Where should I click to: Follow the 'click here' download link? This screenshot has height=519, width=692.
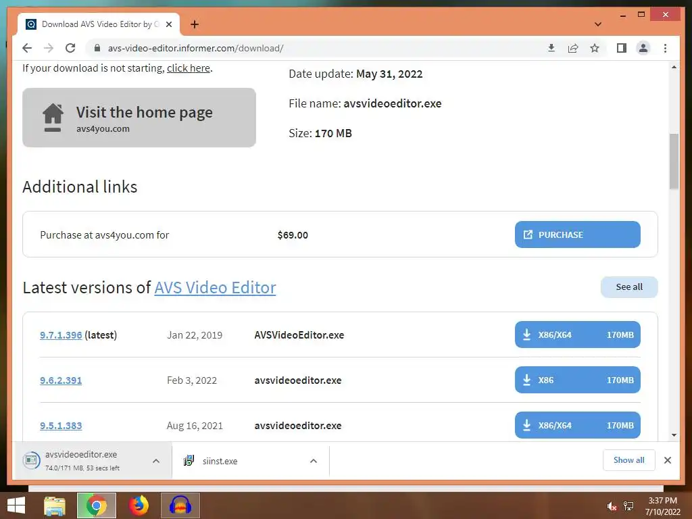pos(189,68)
